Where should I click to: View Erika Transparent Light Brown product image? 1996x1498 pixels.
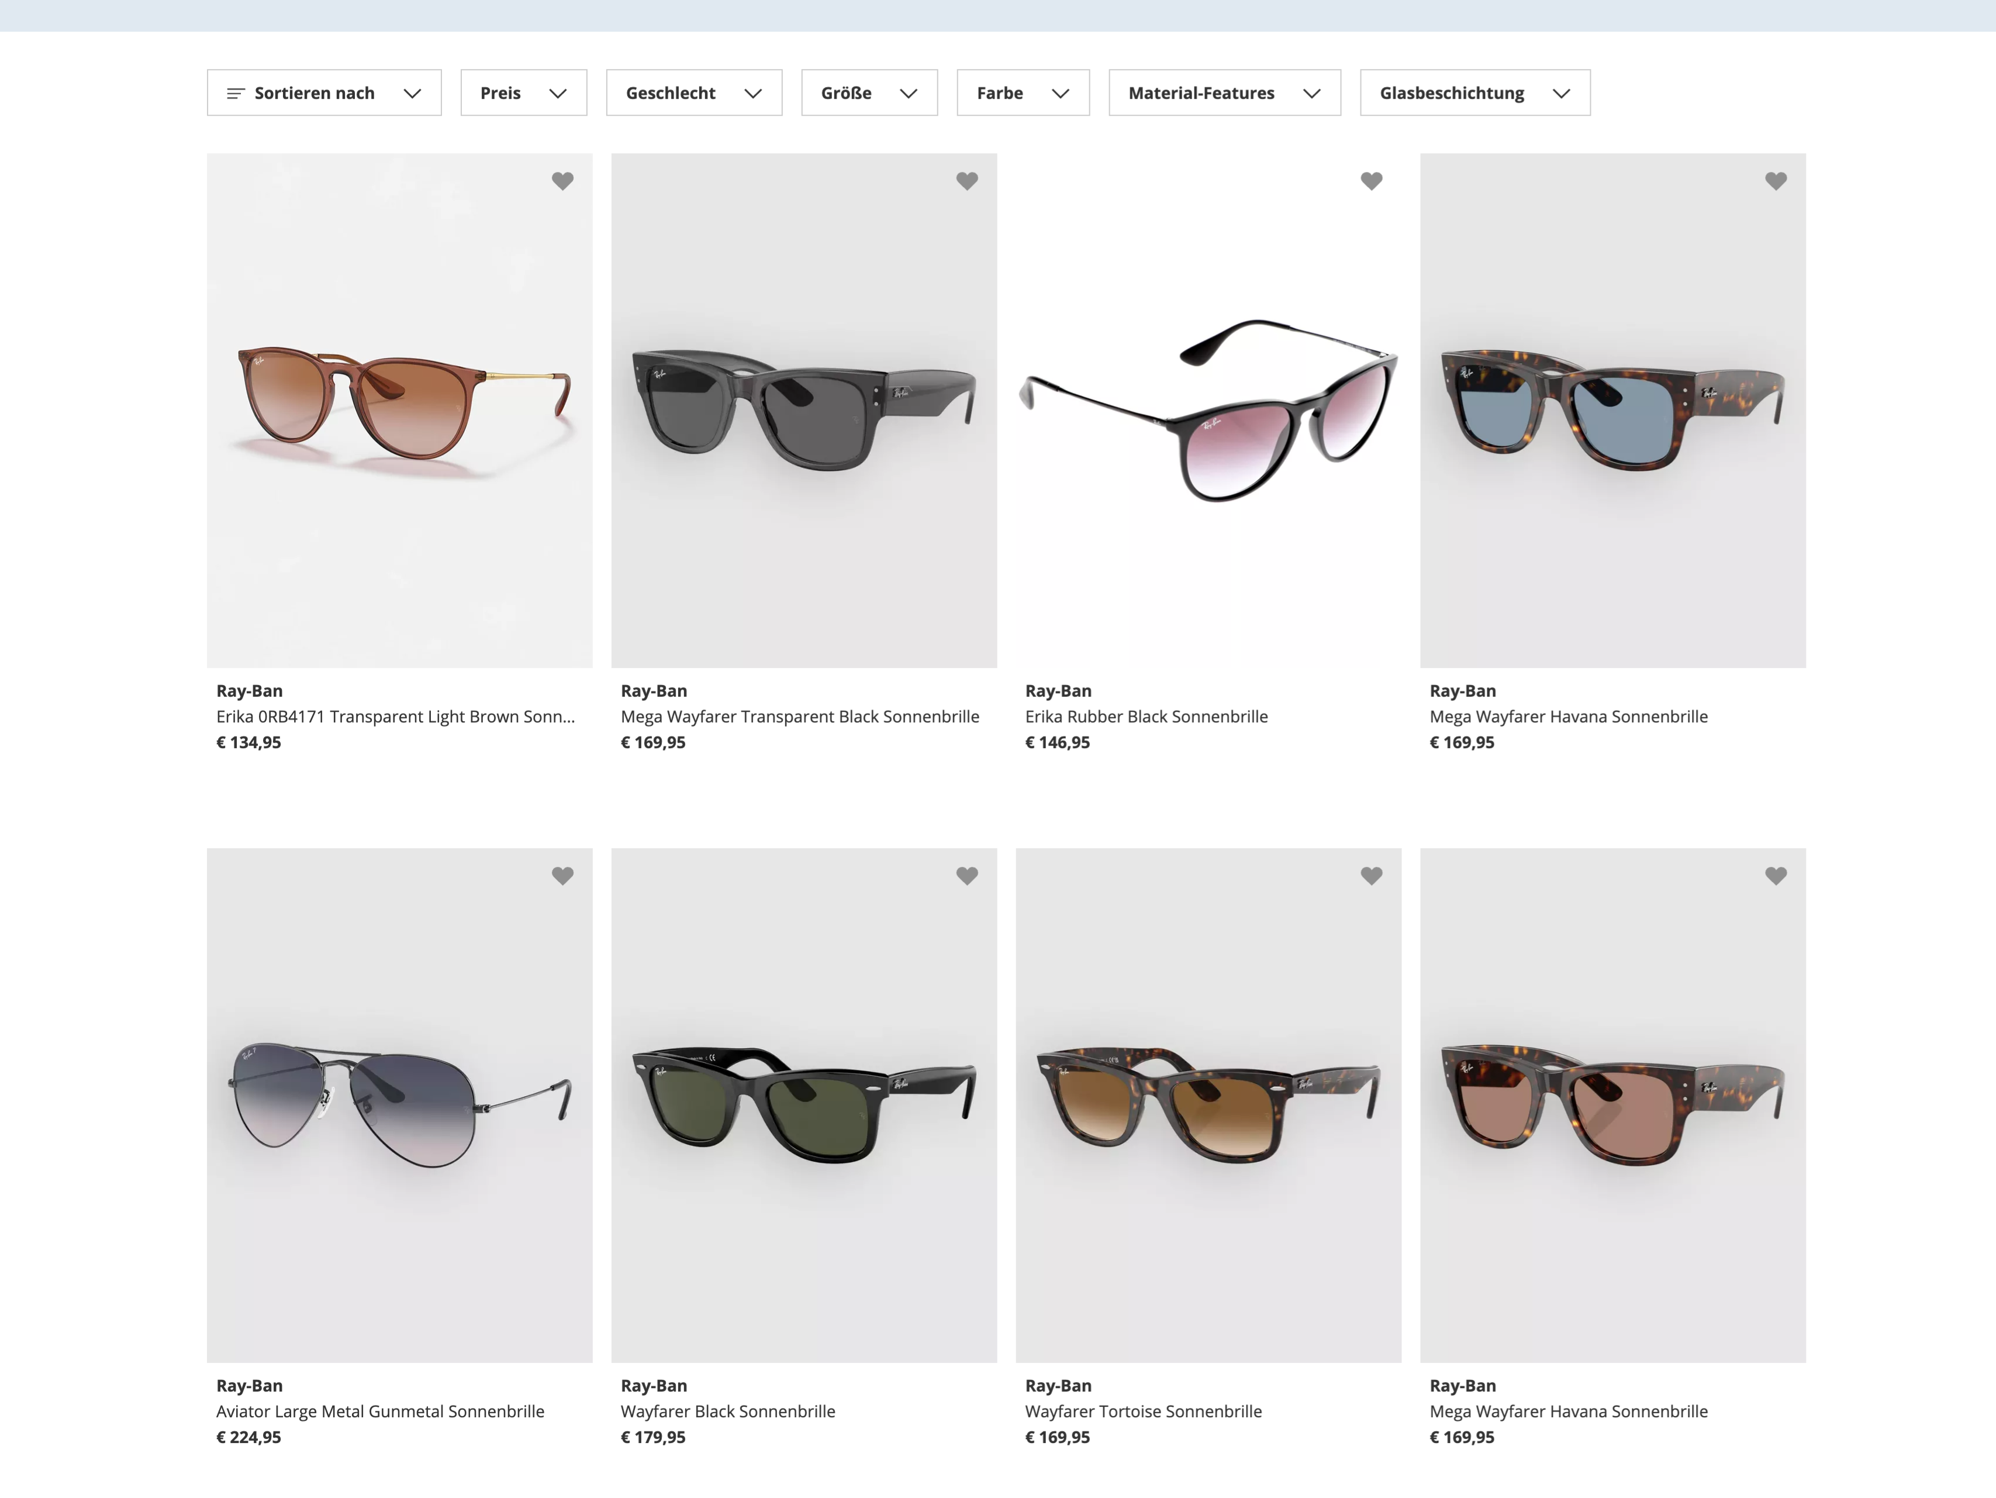400,411
